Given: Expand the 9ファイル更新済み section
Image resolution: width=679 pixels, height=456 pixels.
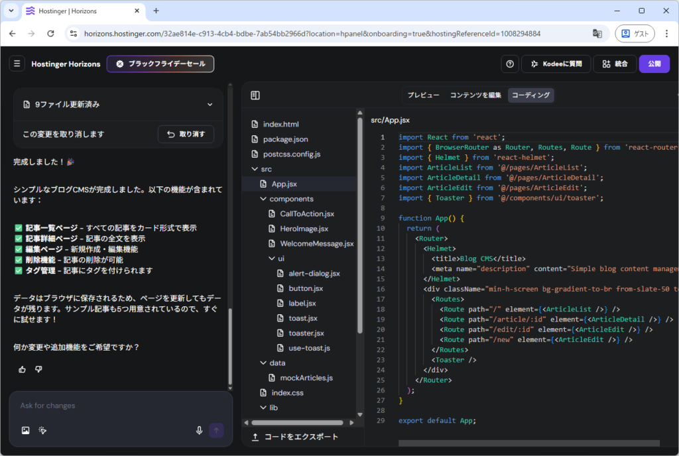Looking at the screenshot, I should (x=210, y=105).
